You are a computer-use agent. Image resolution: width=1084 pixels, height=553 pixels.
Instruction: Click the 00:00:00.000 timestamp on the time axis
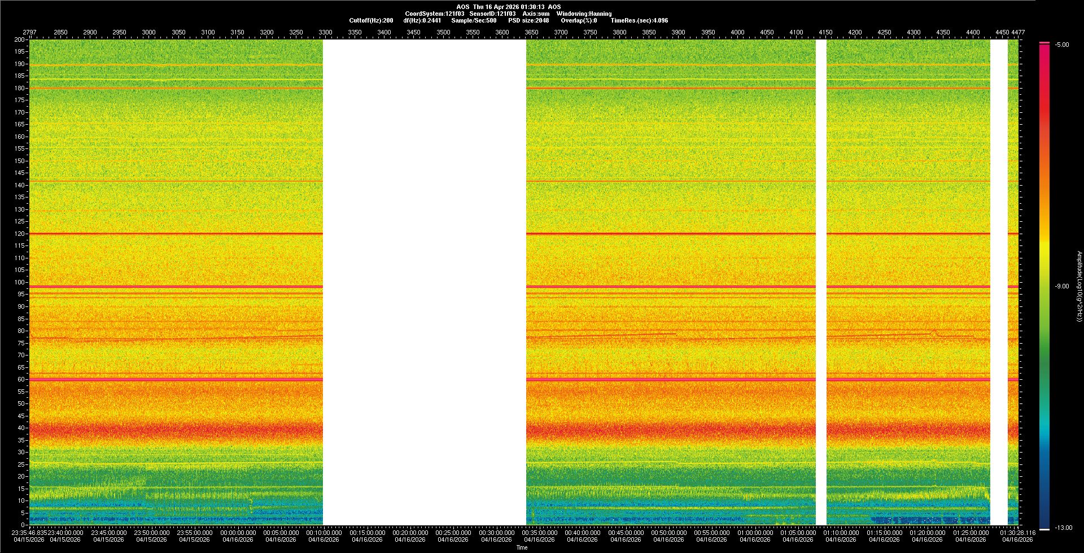238,533
